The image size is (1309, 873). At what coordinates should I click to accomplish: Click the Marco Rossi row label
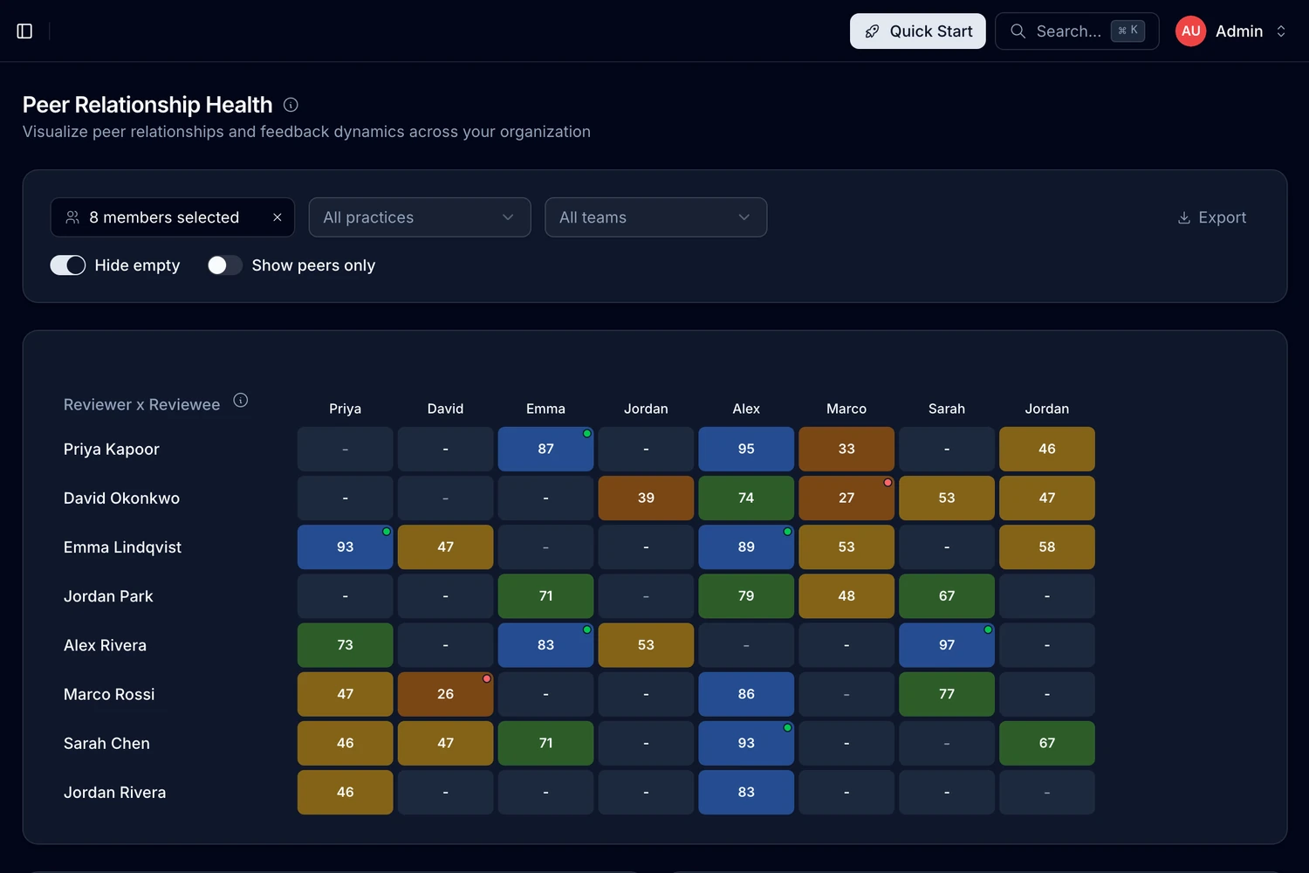click(109, 694)
